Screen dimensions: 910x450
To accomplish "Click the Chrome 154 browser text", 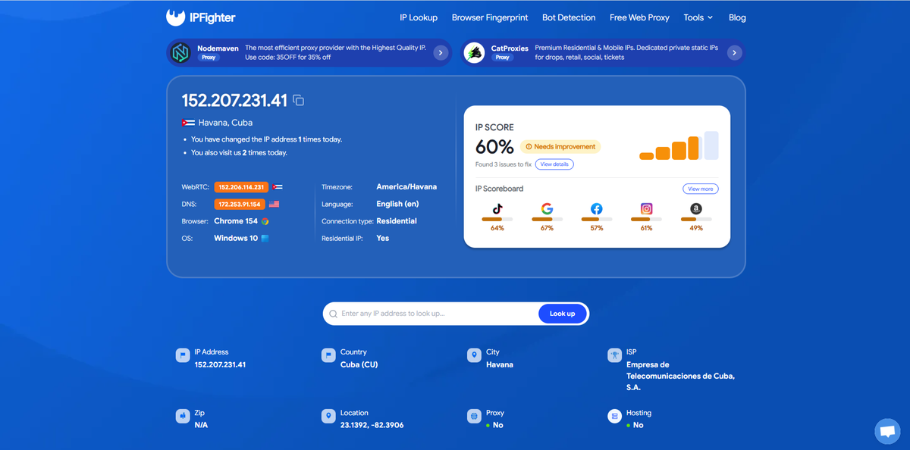I will coord(236,221).
